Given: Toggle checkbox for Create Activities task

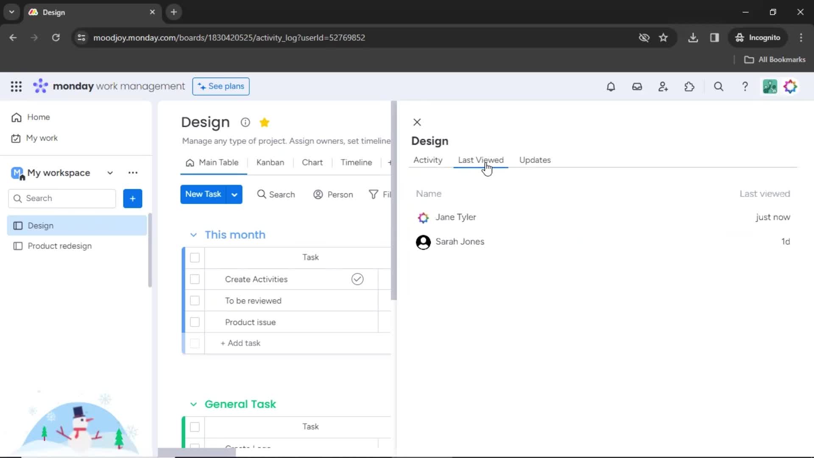Looking at the screenshot, I should tap(195, 279).
